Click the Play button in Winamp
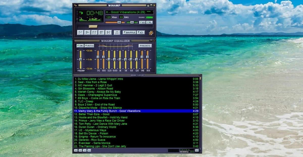303x157 pixels. [x=87, y=32]
